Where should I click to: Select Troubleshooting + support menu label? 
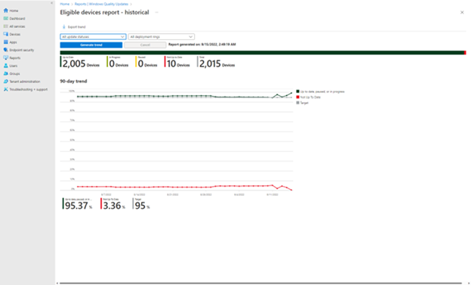[x=29, y=89]
